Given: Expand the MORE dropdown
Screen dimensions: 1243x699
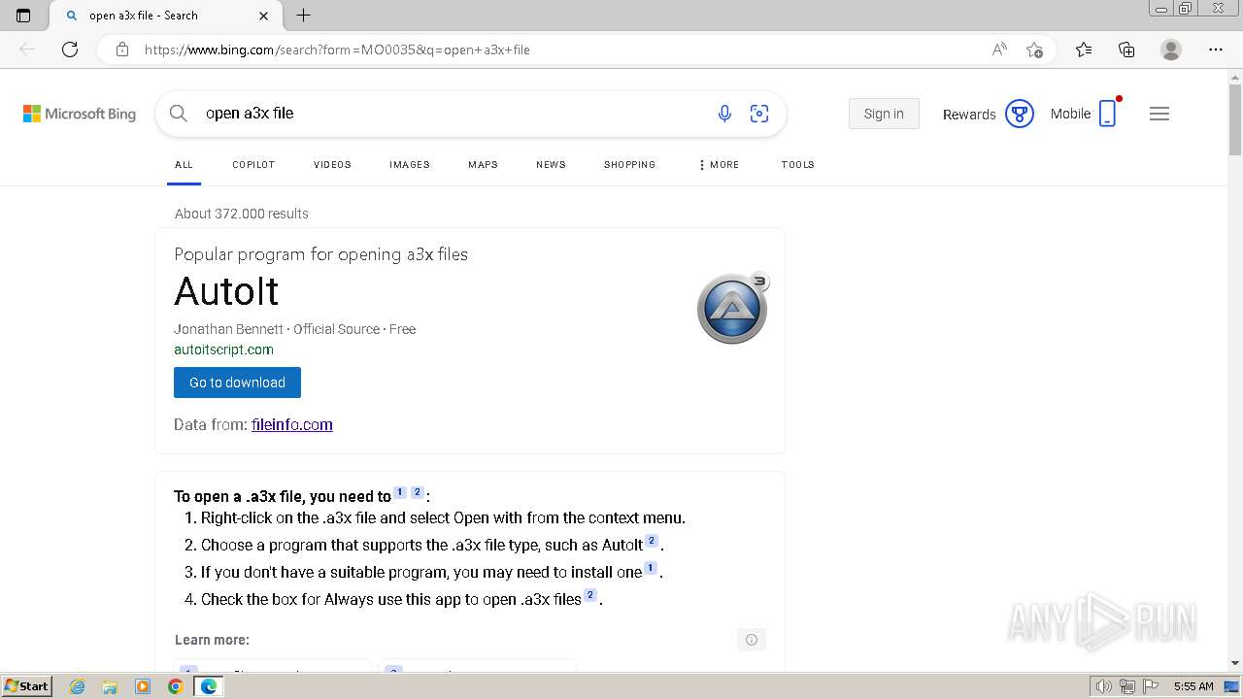Looking at the screenshot, I should [x=719, y=165].
